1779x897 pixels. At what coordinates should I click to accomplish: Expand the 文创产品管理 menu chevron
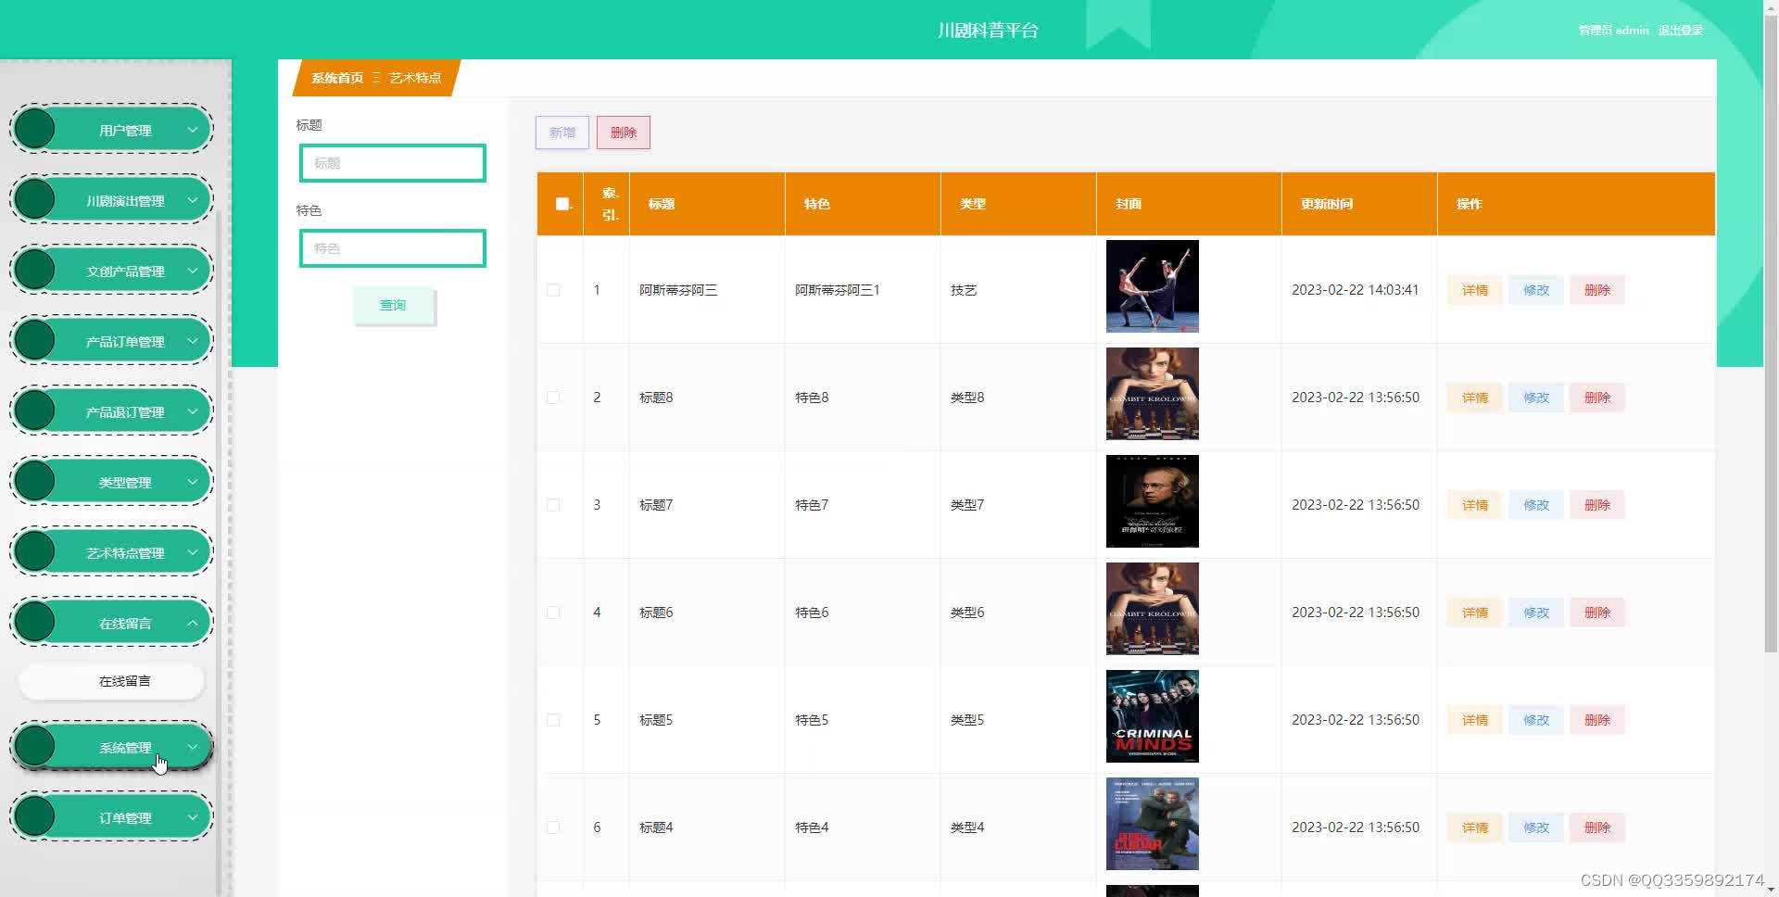click(193, 271)
